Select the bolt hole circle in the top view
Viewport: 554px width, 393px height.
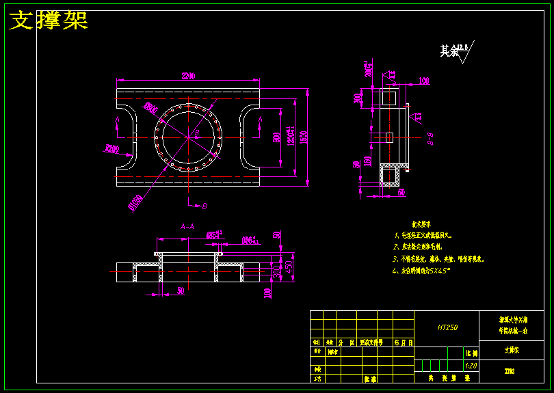pos(188,137)
